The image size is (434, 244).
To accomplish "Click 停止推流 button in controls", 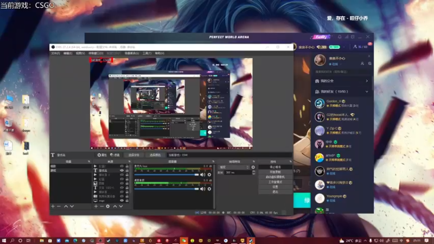I will click(275, 167).
